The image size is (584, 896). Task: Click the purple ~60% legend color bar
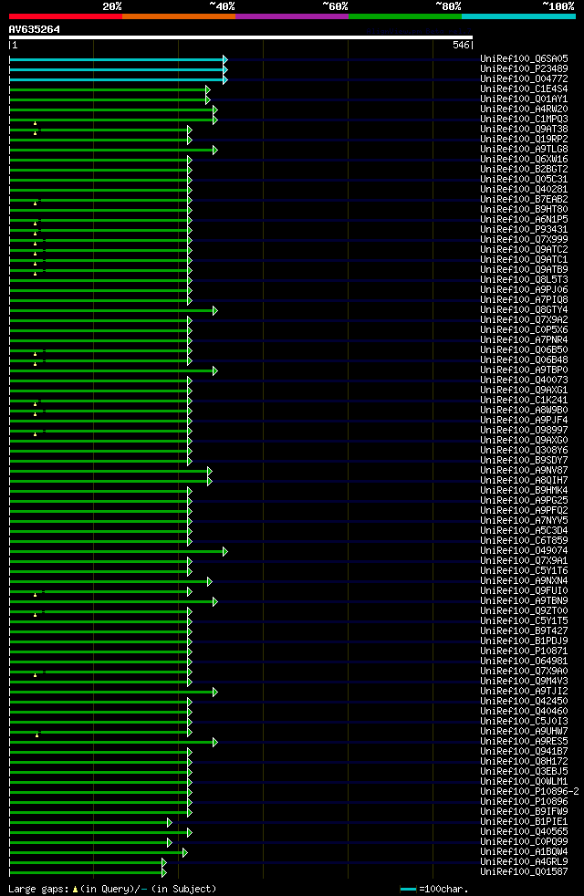coord(292,16)
